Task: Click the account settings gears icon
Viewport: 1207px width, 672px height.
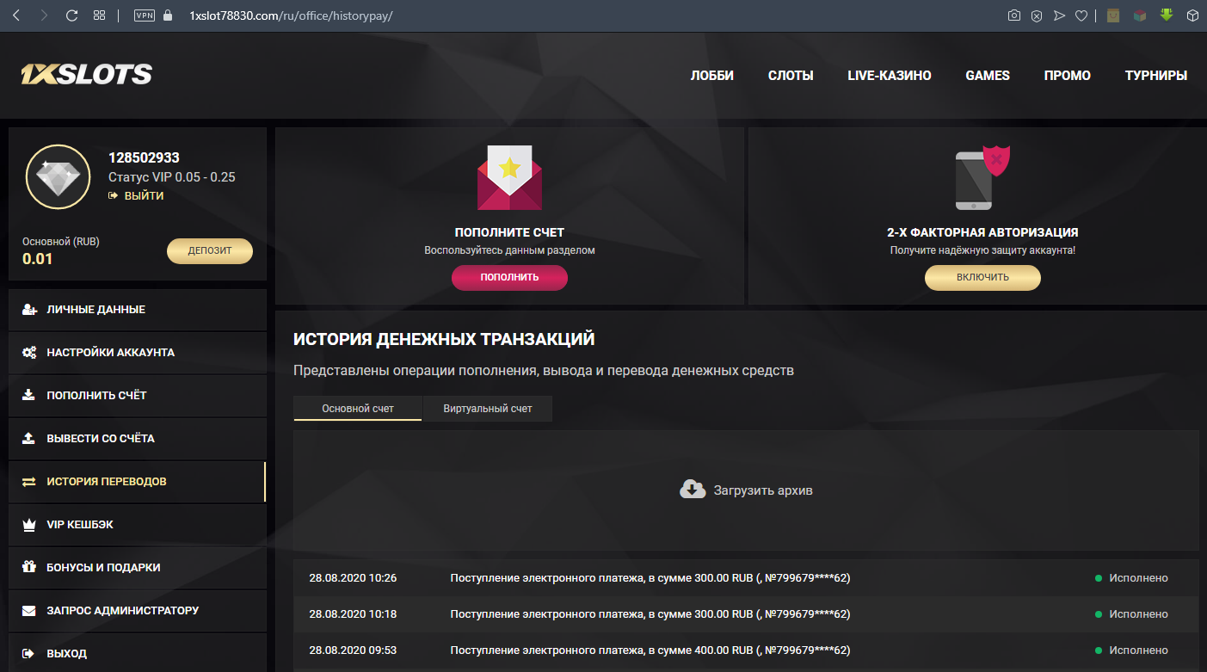Action: 29,352
